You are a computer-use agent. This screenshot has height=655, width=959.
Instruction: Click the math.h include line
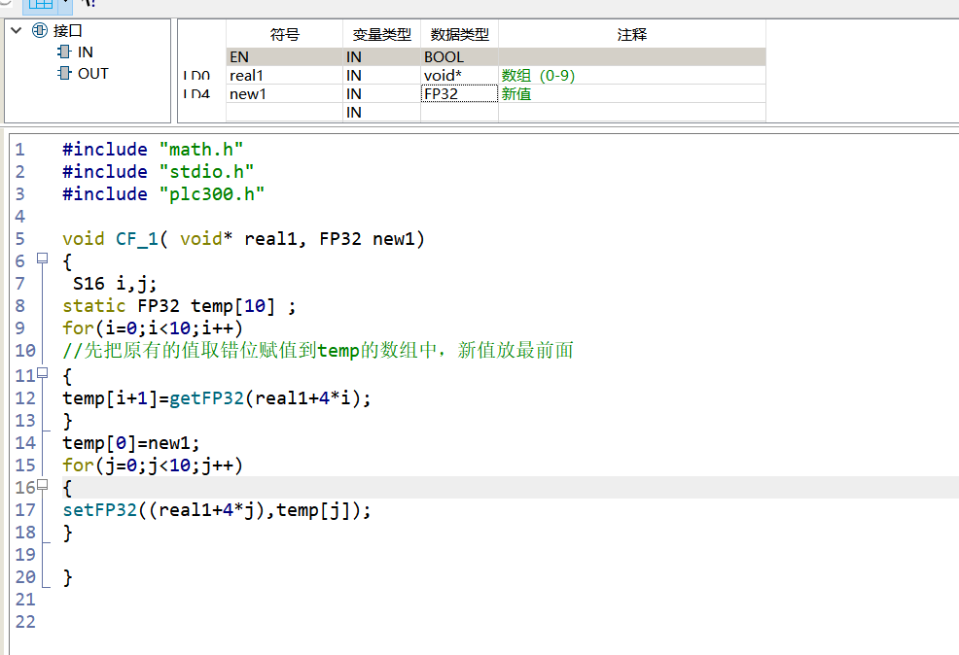[x=153, y=149]
